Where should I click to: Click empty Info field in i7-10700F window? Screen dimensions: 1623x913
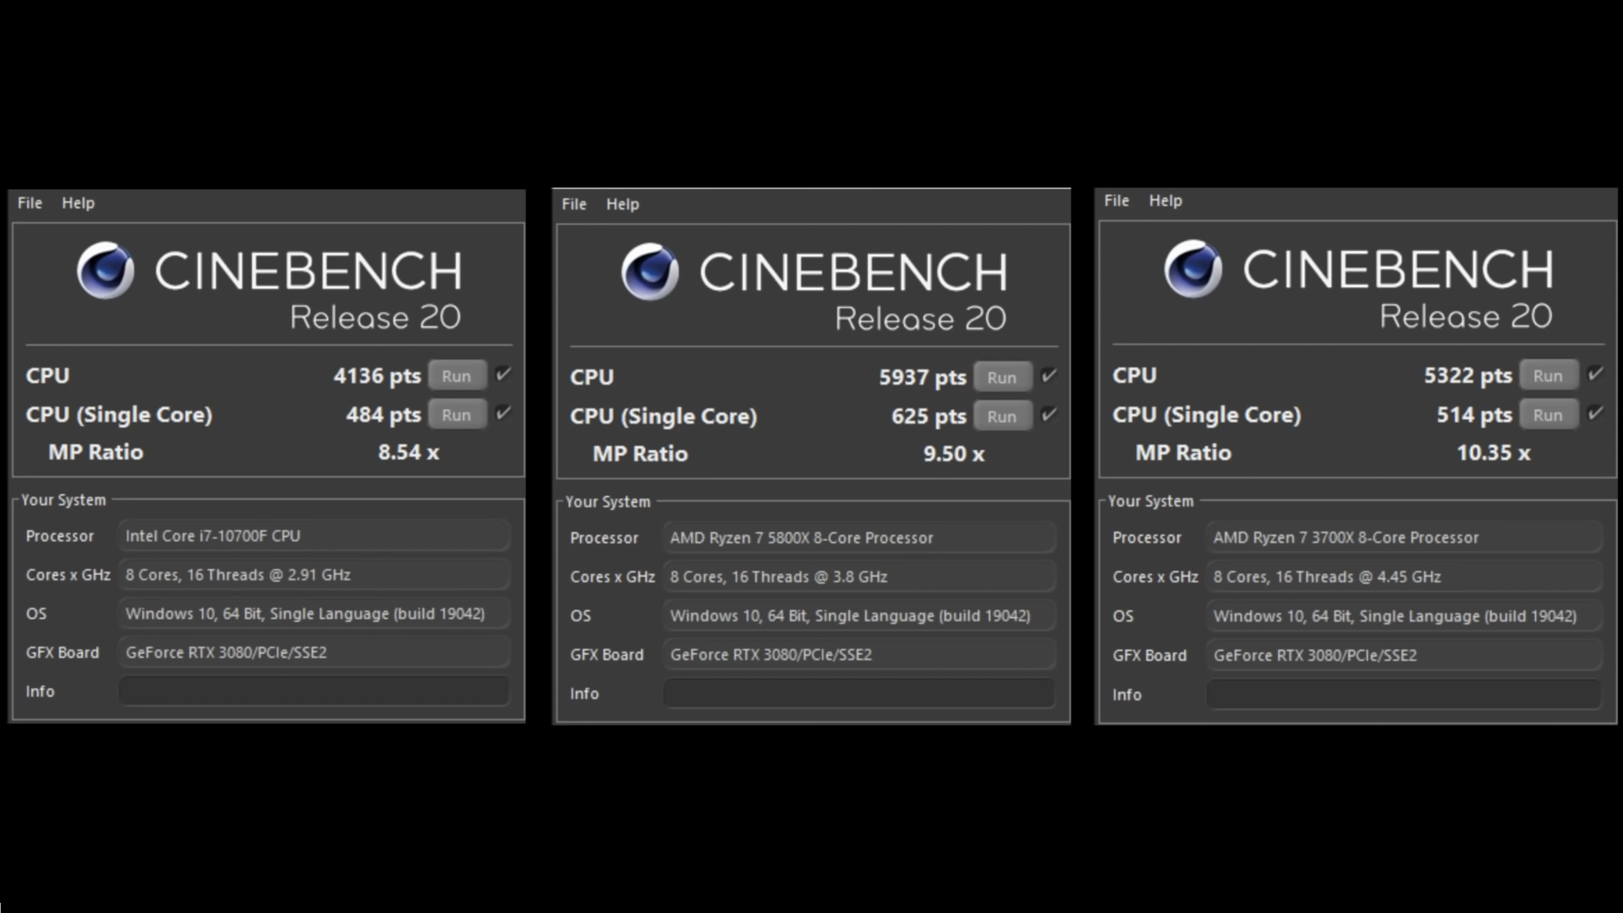click(x=314, y=691)
